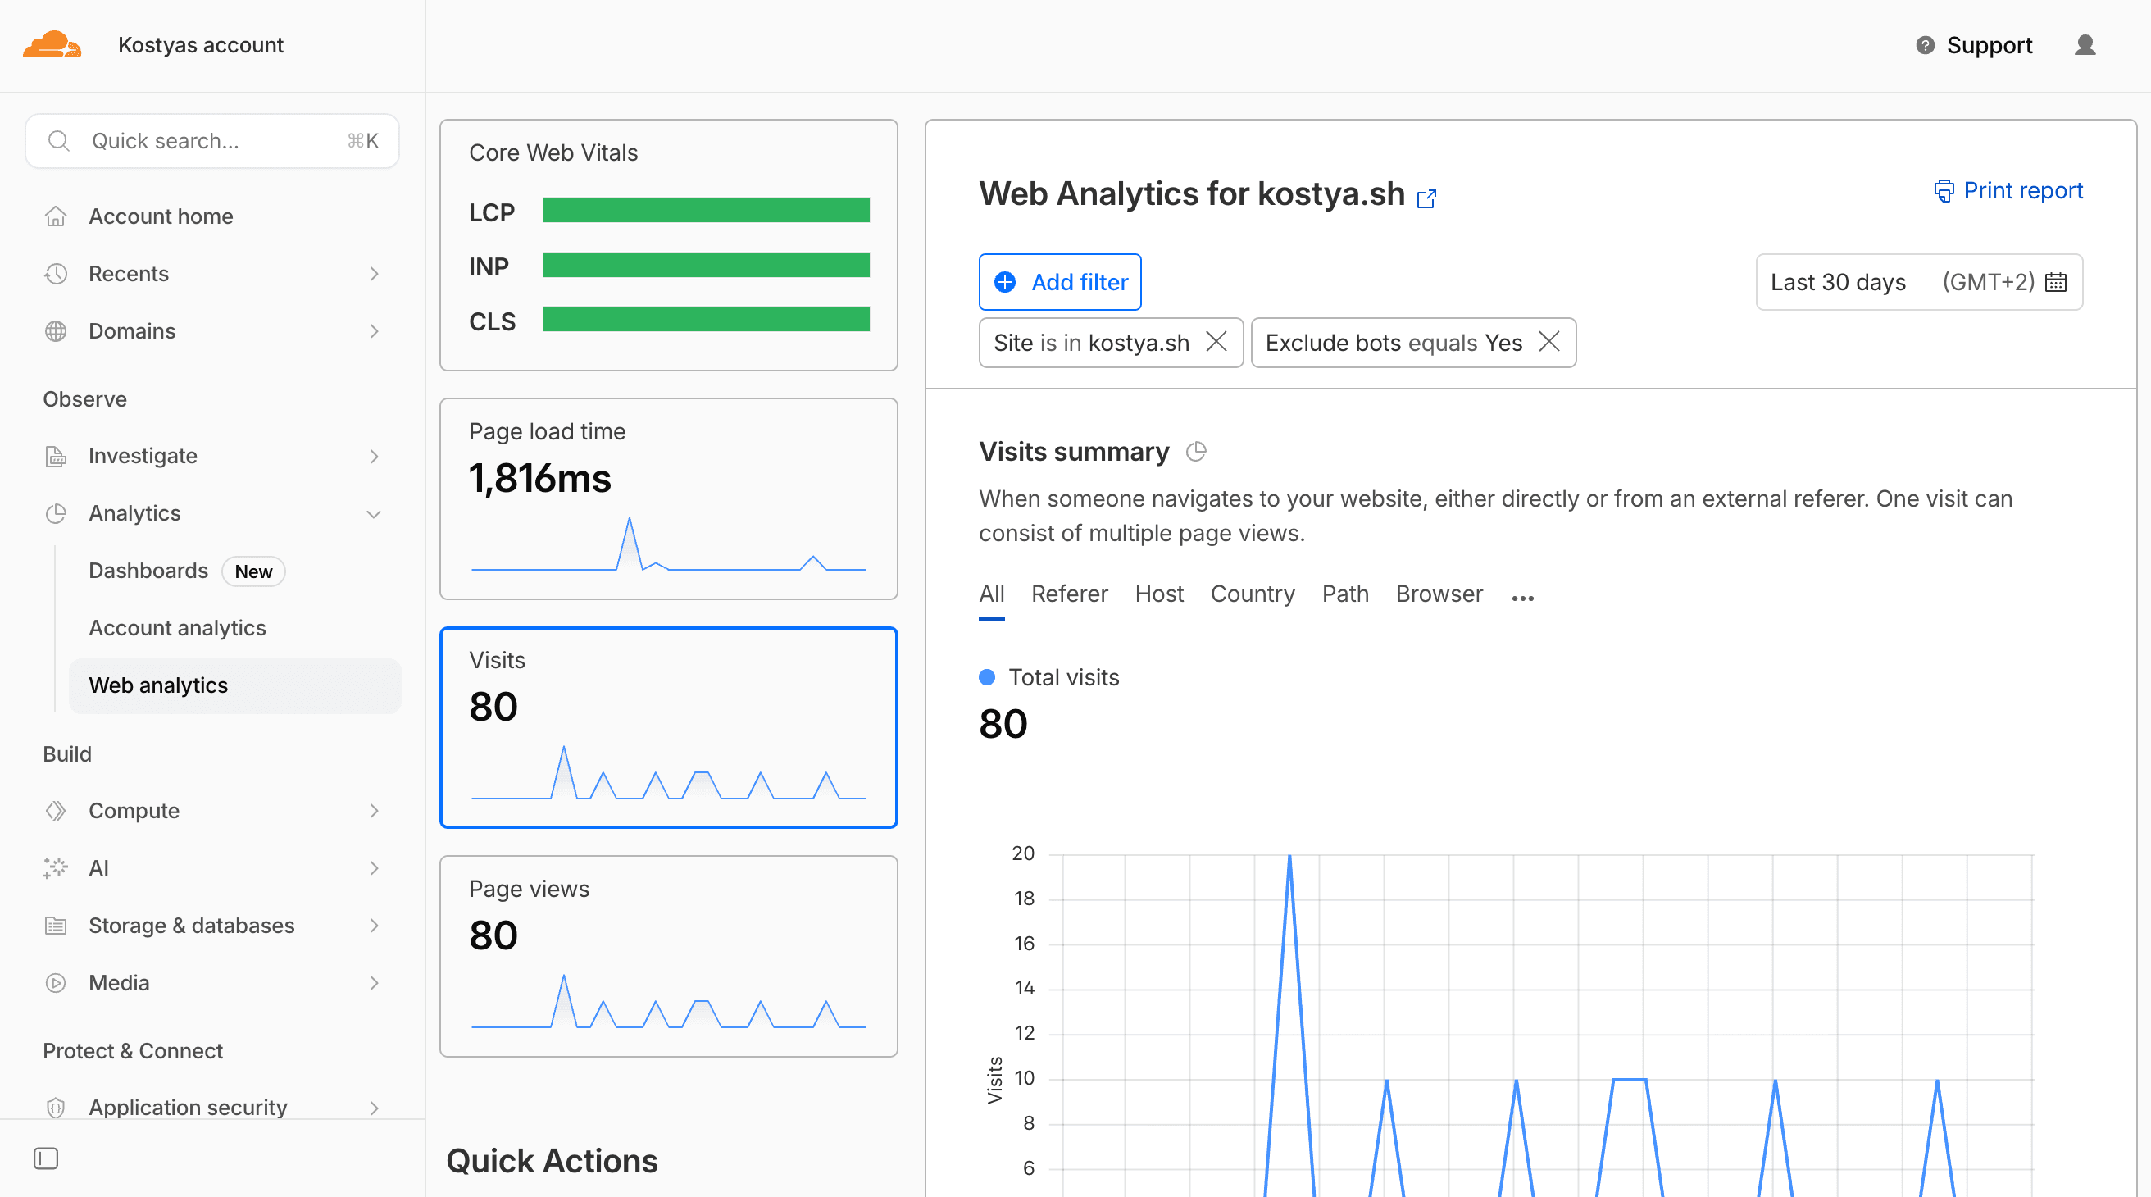2151x1197 pixels.
Task: Select the Page views metric card
Action: [x=668, y=957]
